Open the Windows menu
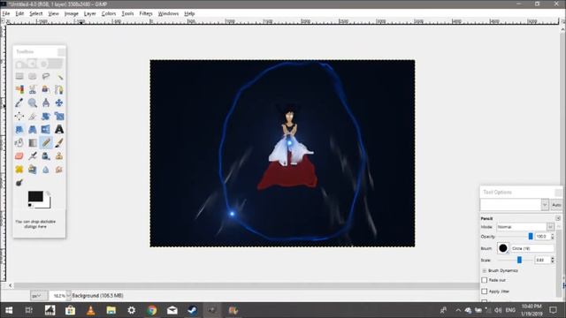 pos(168,13)
